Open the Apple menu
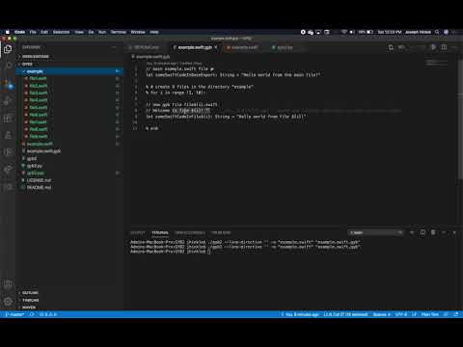The image size is (463, 347). coord(7,32)
